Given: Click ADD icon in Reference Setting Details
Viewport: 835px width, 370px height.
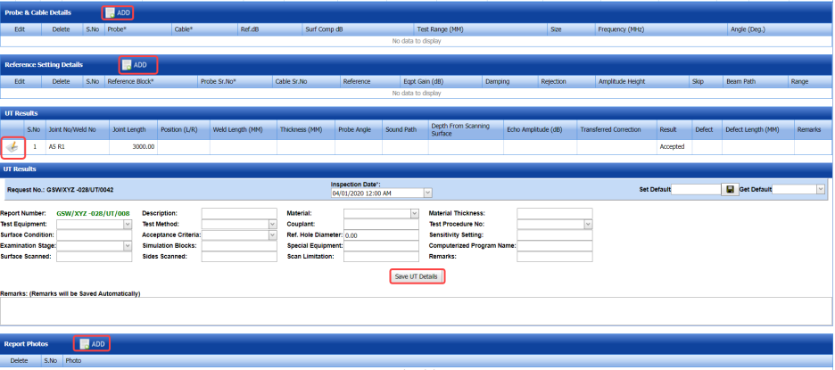Looking at the screenshot, I should 128,65.
